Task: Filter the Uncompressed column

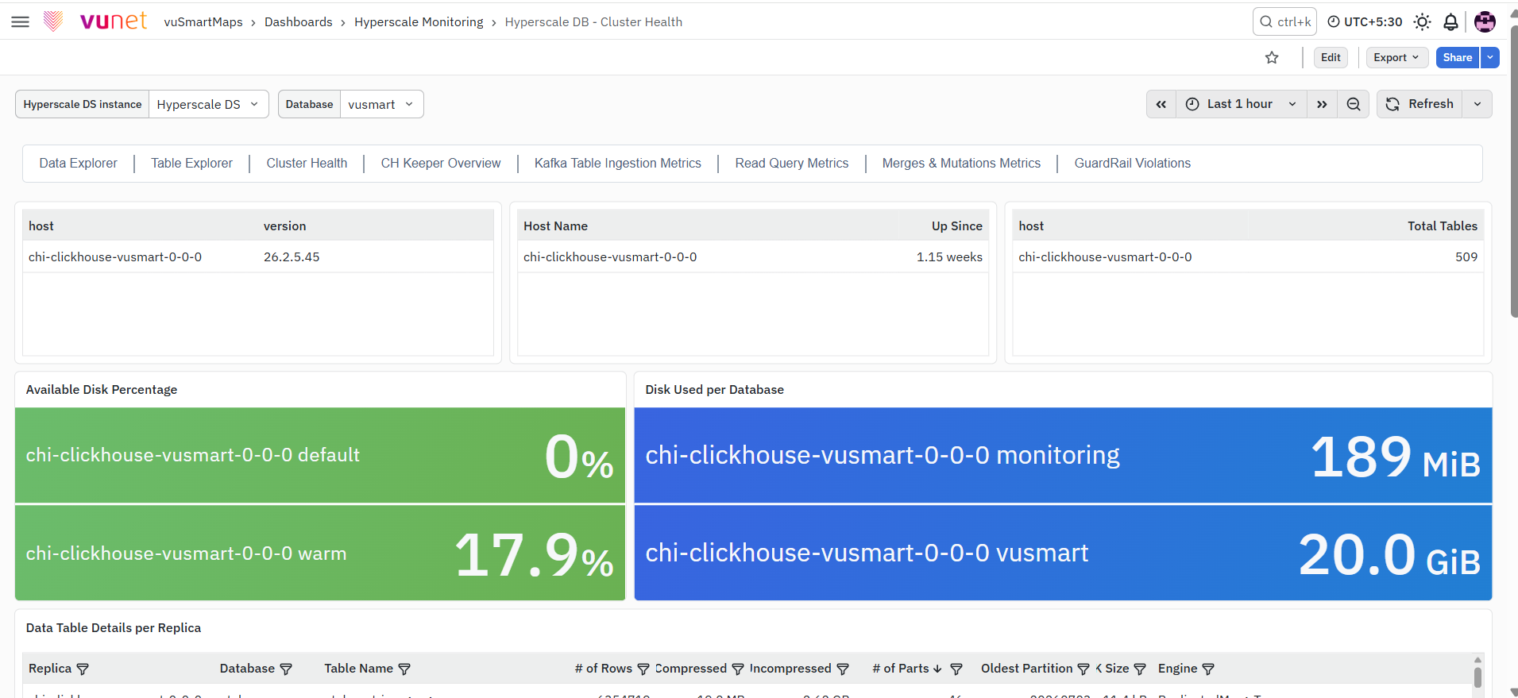Action: (x=843, y=669)
